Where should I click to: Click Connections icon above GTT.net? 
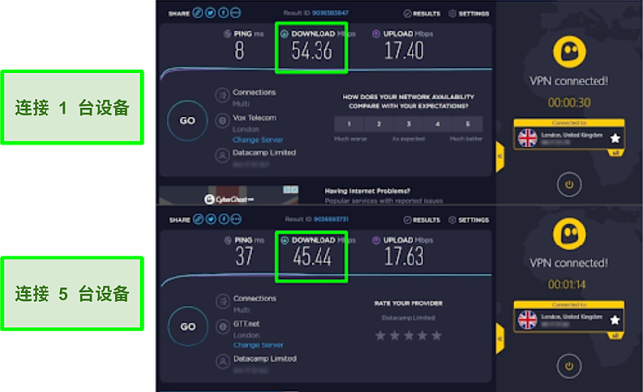tap(223, 301)
